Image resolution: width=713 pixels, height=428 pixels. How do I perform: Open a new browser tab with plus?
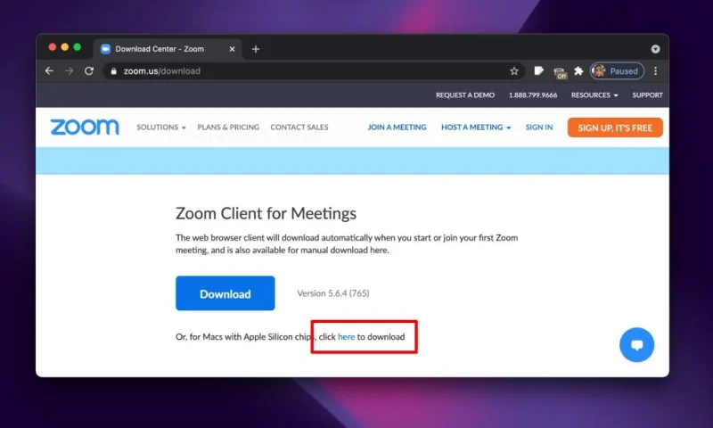(x=256, y=49)
